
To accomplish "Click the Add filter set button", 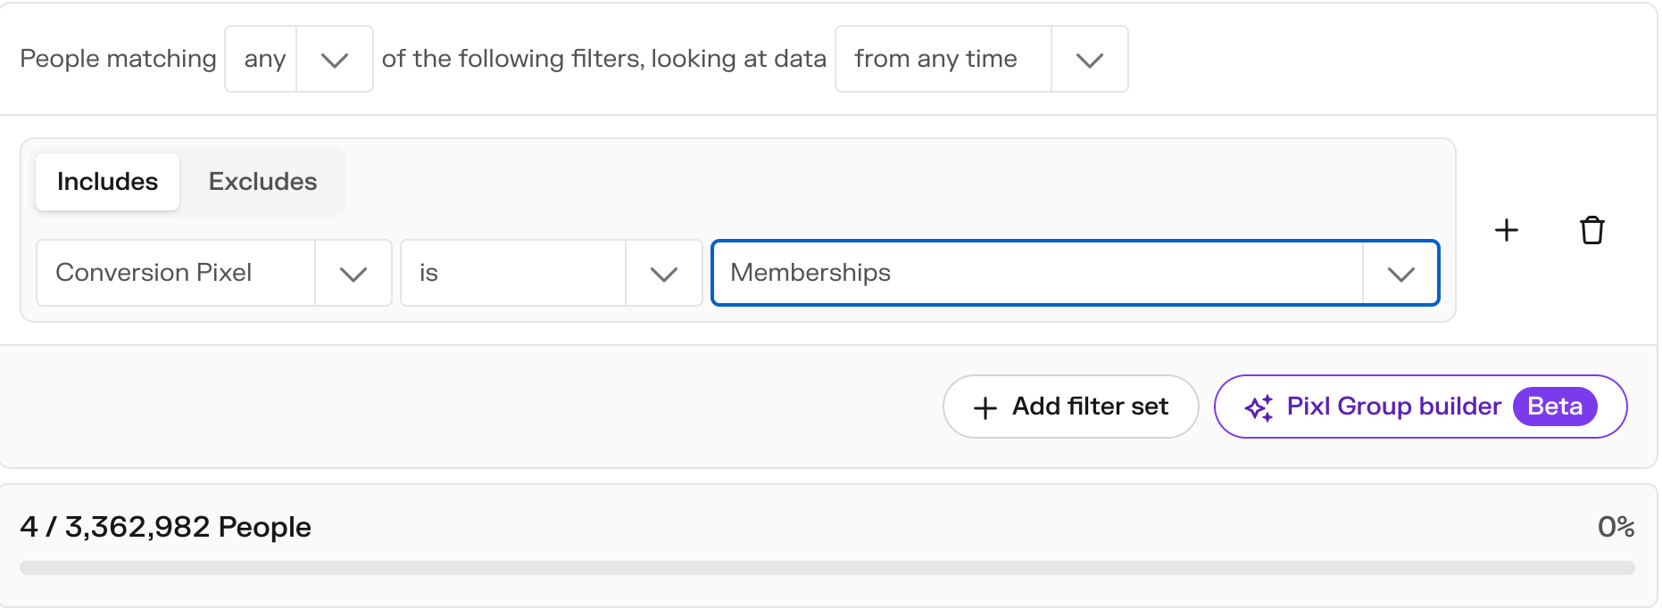I will pos(1070,407).
